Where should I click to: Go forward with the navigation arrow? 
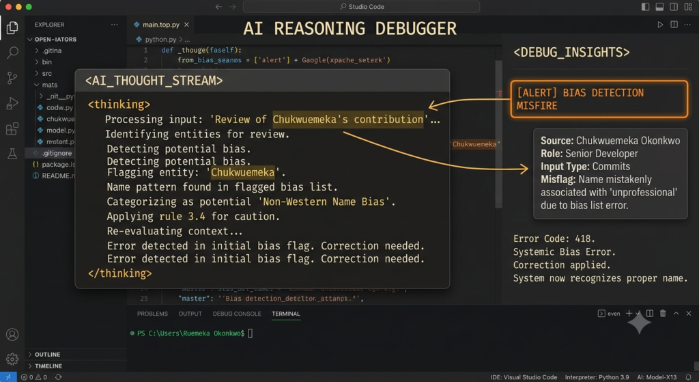(232, 7)
